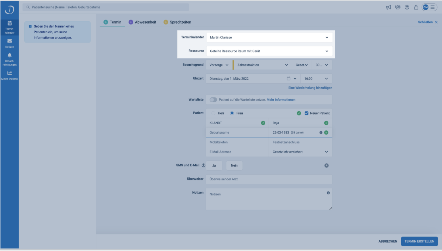Click the Mobiltelefon field
Screen dimensions: 442x251
tap(237, 142)
